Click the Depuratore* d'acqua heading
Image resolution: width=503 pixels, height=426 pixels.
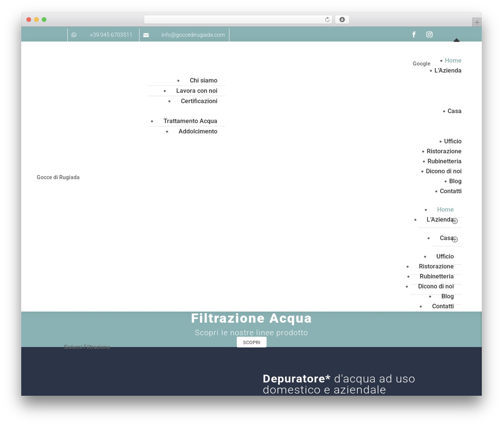[x=339, y=384]
